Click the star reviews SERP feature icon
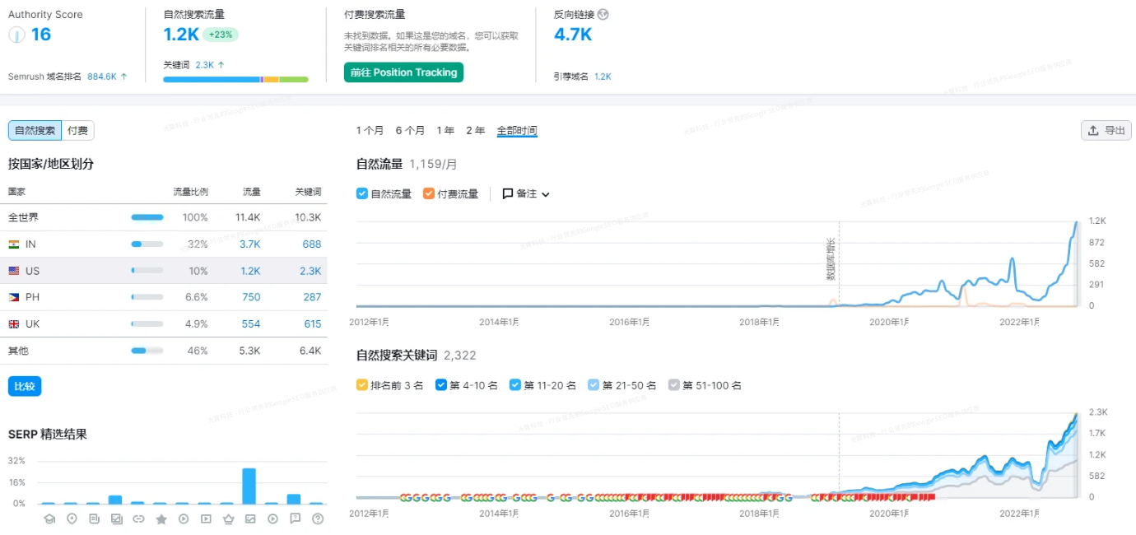1136x535 pixels. click(x=161, y=519)
